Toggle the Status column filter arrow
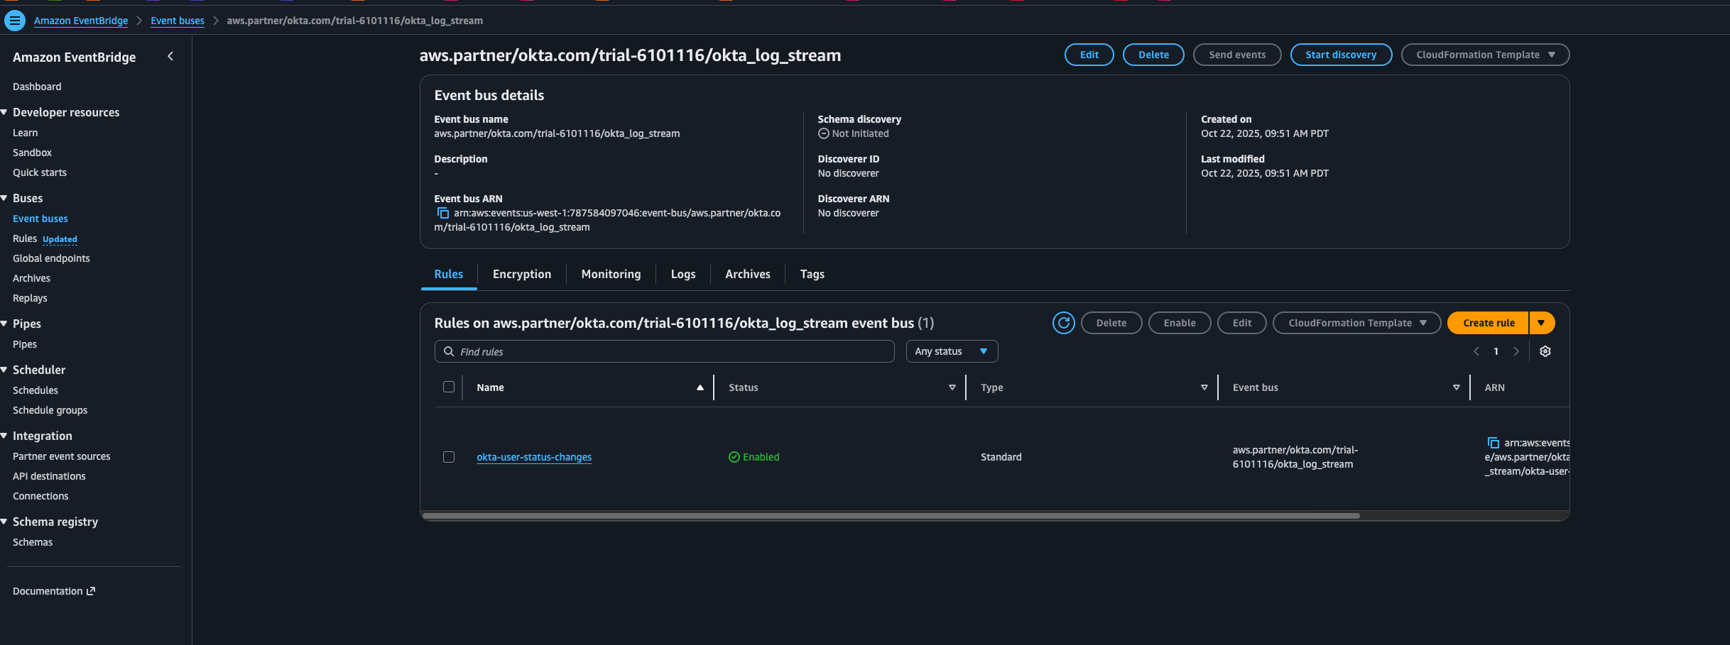Image resolution: width=1730 pixels, height=645 pixels. (952, 387)
